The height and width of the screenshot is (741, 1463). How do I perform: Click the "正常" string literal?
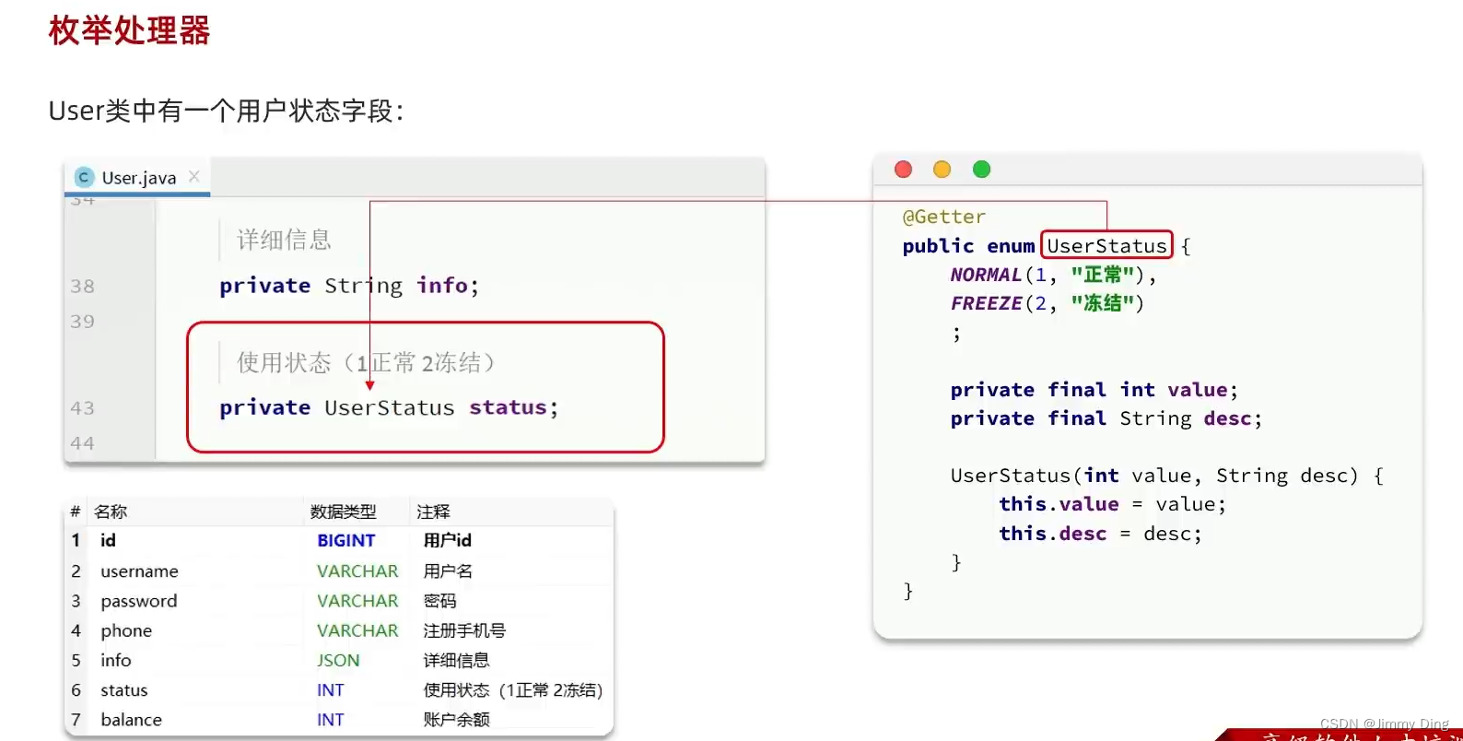click(x=1102, y=275)
